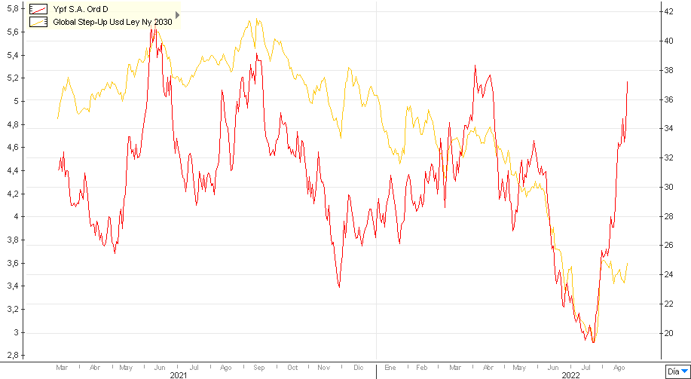Open the Dia timeframe dropdown

coord(677,371)
